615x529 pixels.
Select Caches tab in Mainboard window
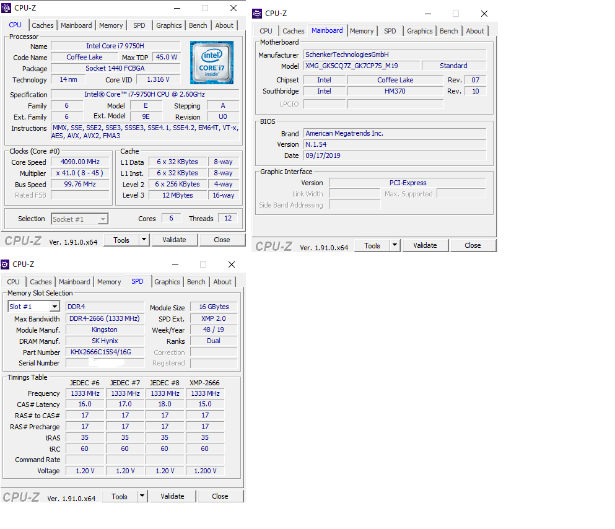tap(294, 31)
